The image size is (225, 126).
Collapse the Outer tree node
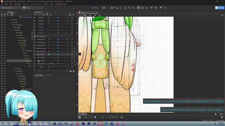pos(15,69)
